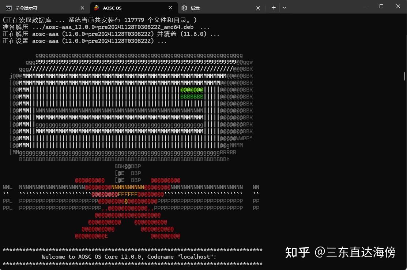Close the 设置 tab
The image size is (407, 270).
[258, 7]
